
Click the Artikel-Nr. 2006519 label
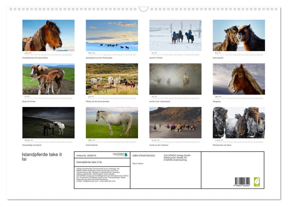(86, 155)
